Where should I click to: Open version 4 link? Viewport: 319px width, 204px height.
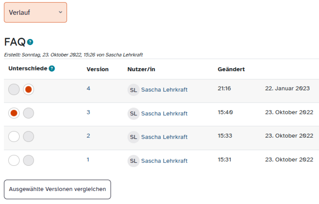click(x=89, y=89)
